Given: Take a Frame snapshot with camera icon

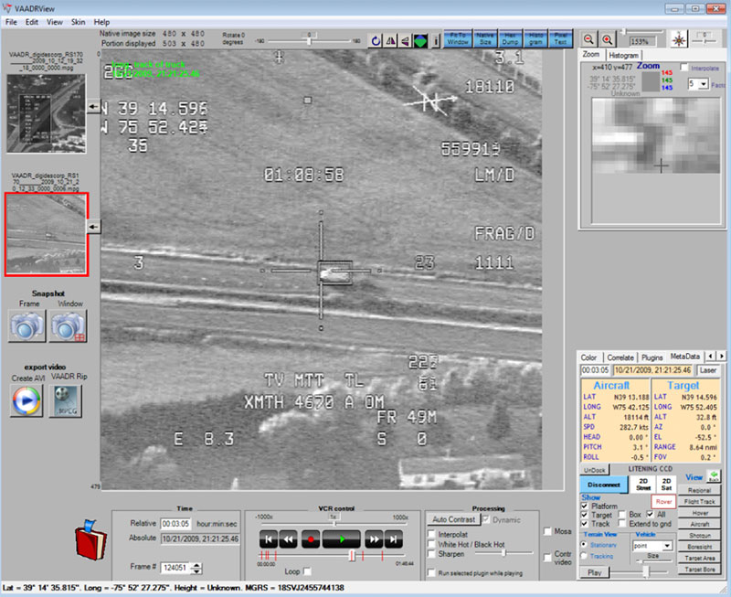Looking at the screenshot, I should [x=27, y=325].
